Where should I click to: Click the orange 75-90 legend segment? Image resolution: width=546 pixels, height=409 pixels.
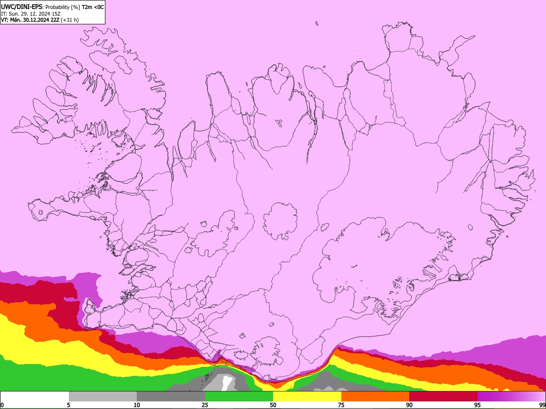click(376, 396)
